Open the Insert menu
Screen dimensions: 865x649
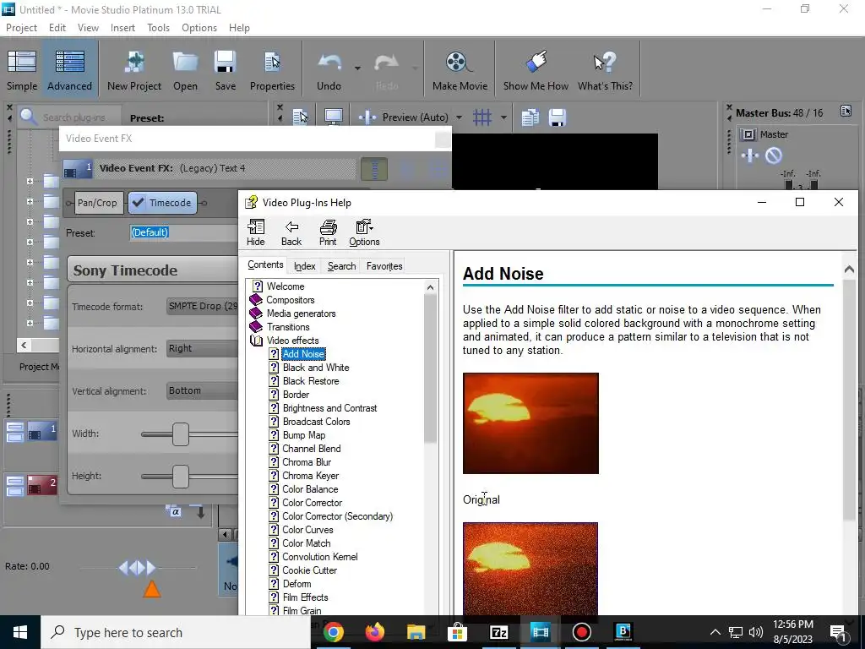tap(122, 28)
